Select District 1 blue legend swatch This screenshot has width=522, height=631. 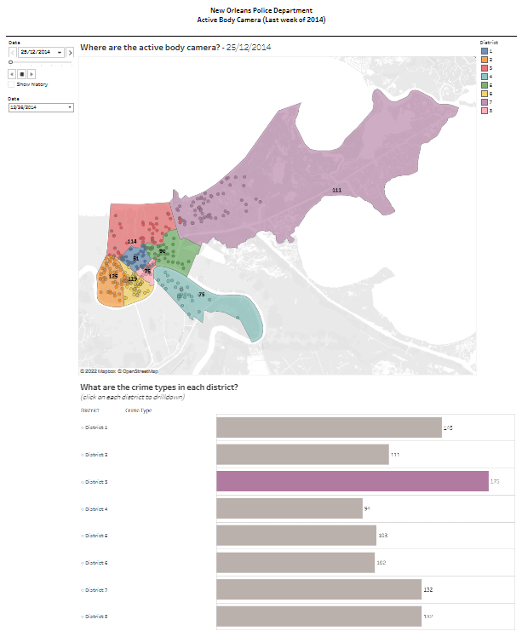484,51
